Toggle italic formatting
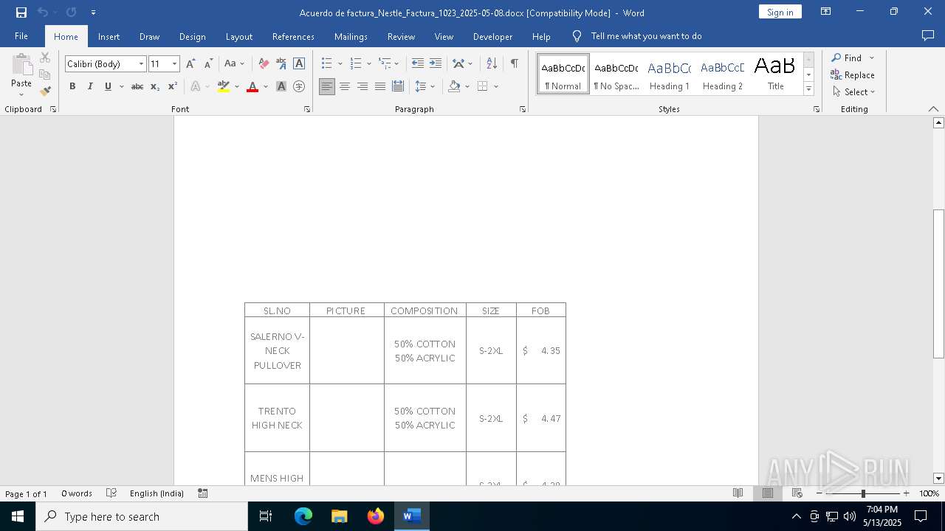945x531 pixels. pos(90,86)
